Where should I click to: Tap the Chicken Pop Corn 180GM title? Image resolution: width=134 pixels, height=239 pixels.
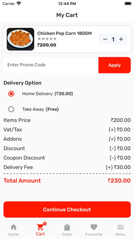coord(64,33)
